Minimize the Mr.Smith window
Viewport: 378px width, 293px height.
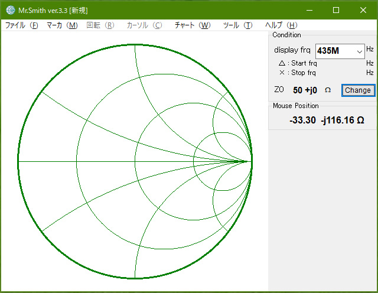(x=309, y=10)
